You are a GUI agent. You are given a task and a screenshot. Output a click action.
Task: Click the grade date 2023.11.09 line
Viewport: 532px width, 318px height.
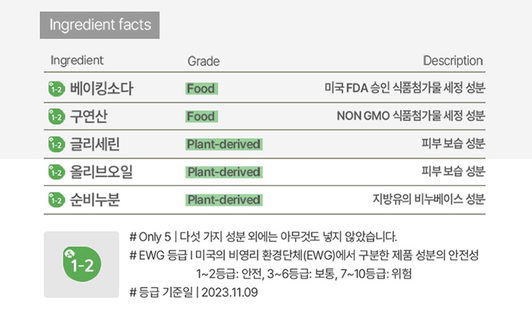[x=193, y=292]
